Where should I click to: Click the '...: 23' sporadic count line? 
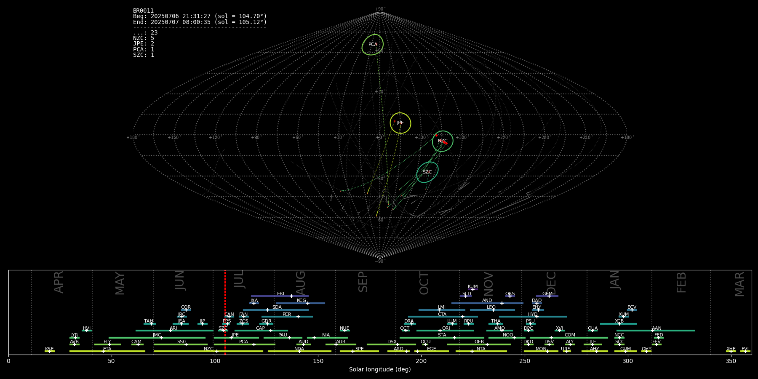point(145,32)
